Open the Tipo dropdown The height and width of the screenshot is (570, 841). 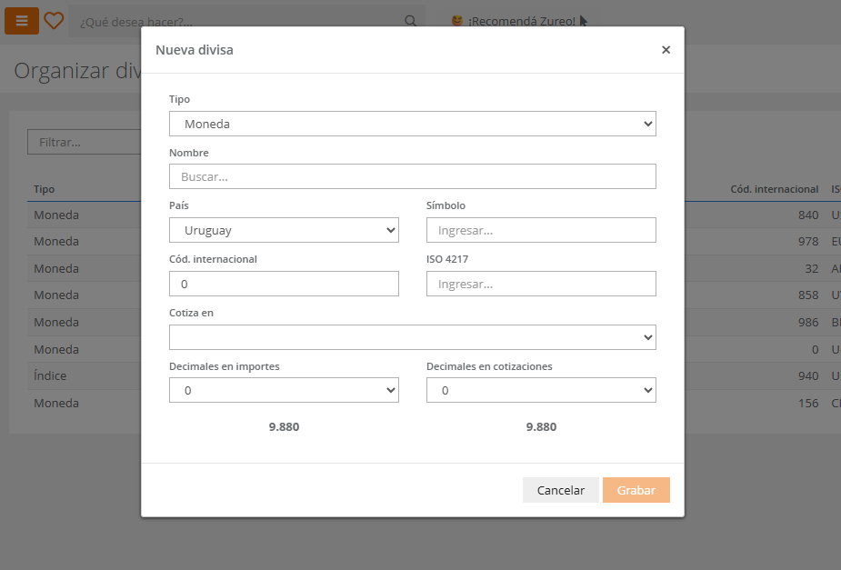[412, 124]
